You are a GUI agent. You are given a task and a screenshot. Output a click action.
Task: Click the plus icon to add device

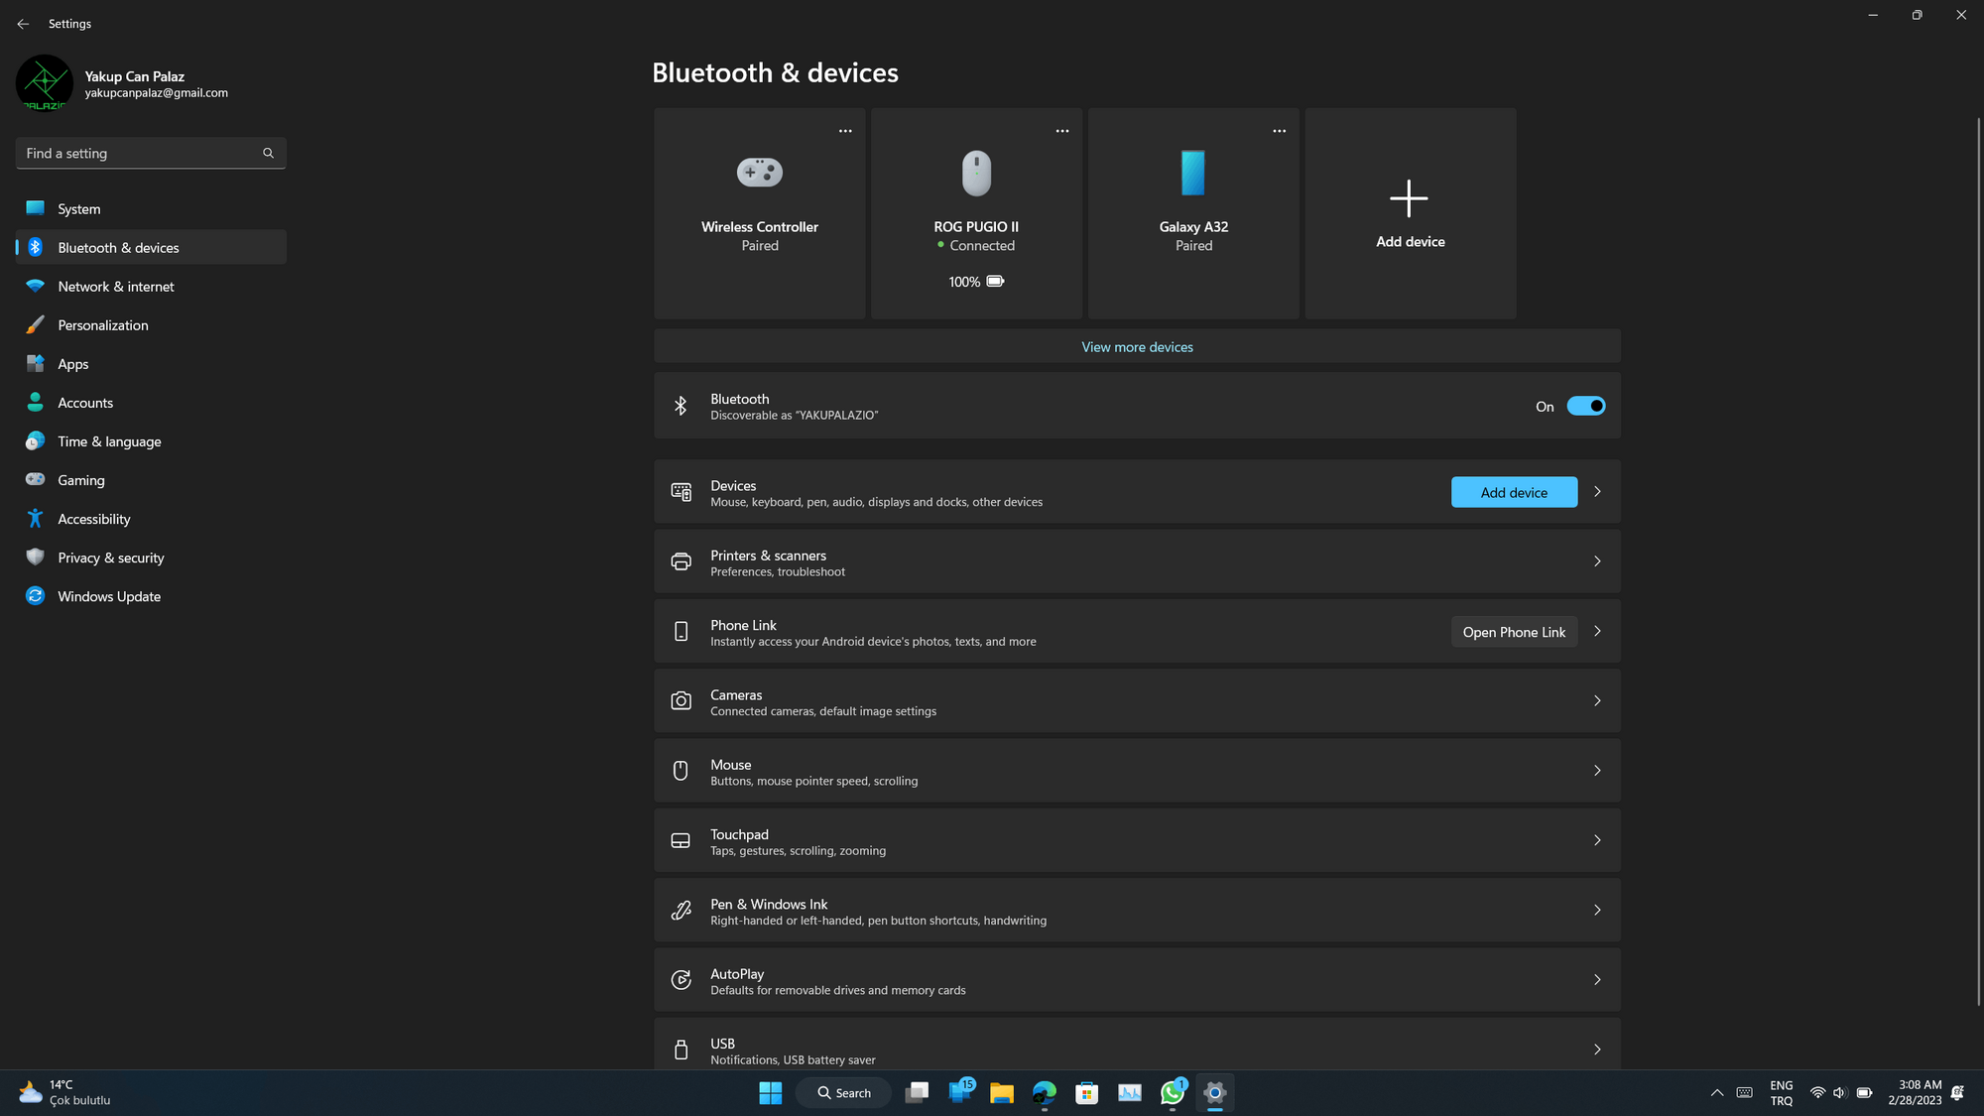tap(1409, 198)
